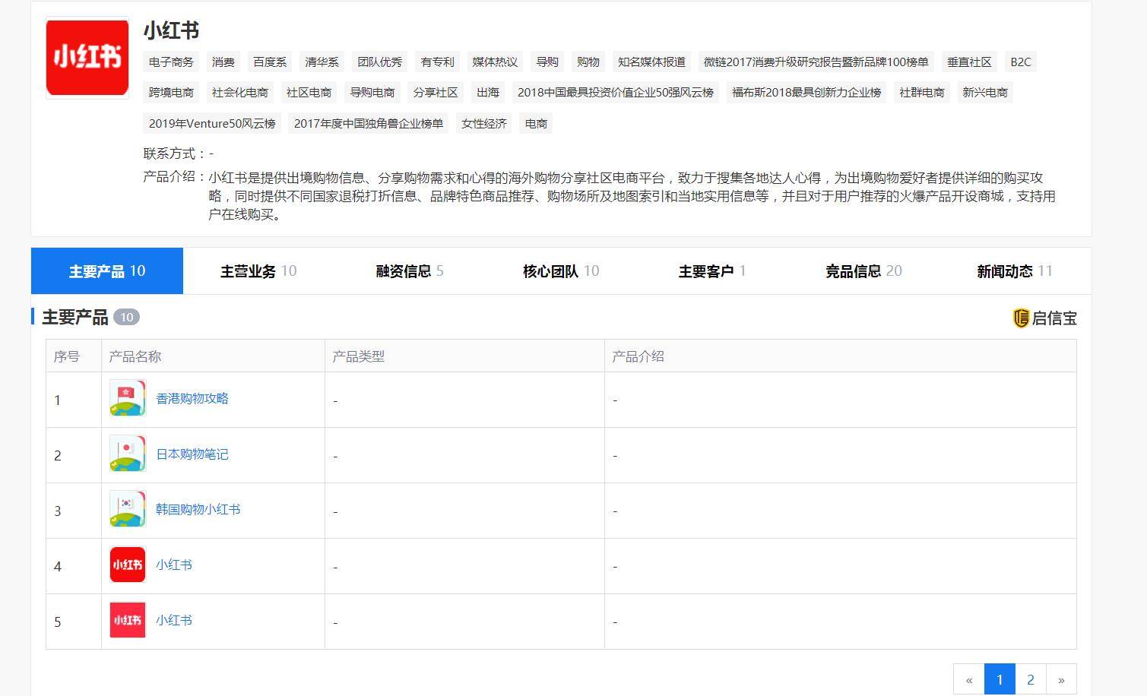1147x696 pixels.
Task: Select page 1 in pagination
Action: [1000, 679]
